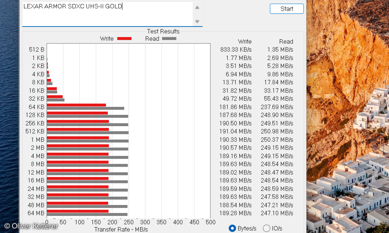Select the 512 B row label
This screenshot has height=233, width=389.
pyautogui.click(x=37, y=50)
